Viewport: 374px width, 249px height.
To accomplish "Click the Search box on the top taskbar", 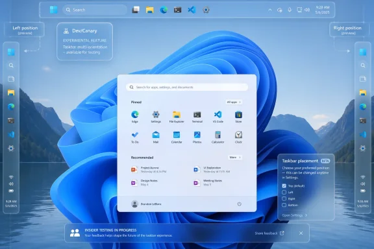I will (95, 10).
